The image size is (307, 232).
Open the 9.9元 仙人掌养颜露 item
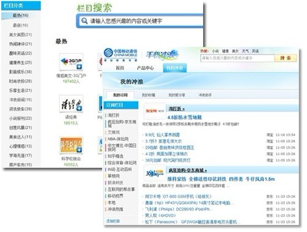[x=163, y=135]
